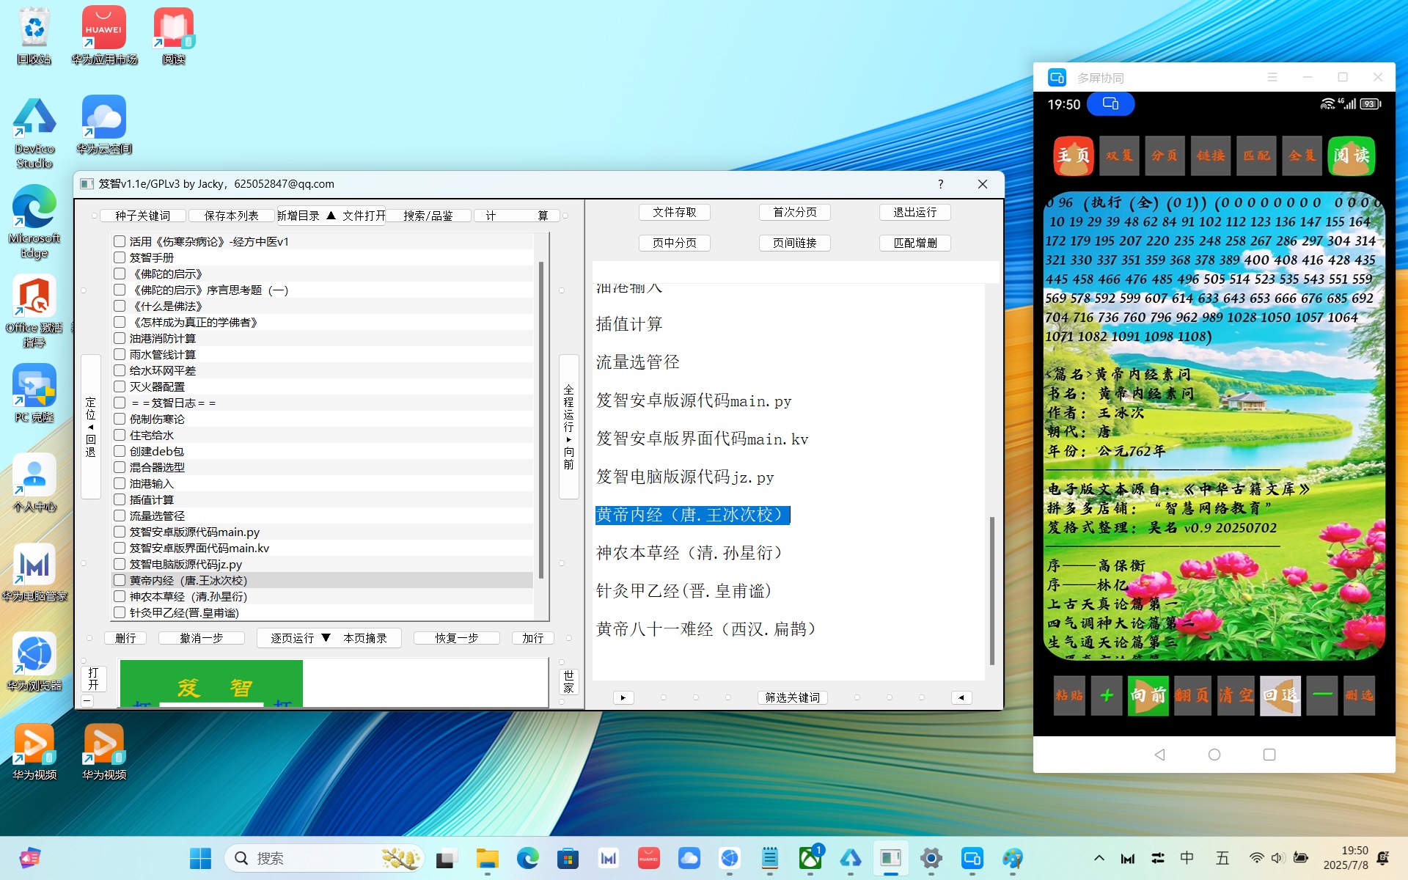Click the help question mark in 笈智 titlebar

coord(940,184)
